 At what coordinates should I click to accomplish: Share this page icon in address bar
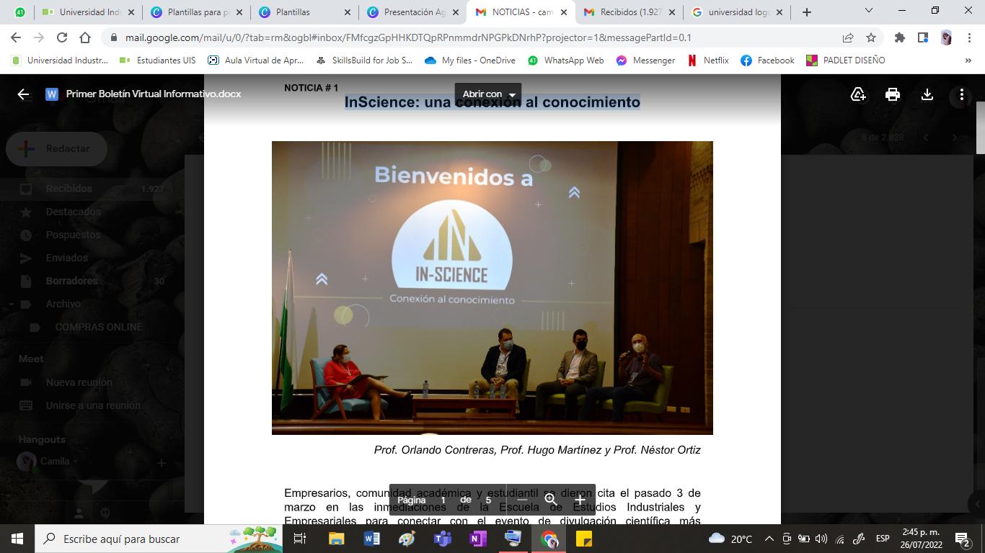click(848, 37)
